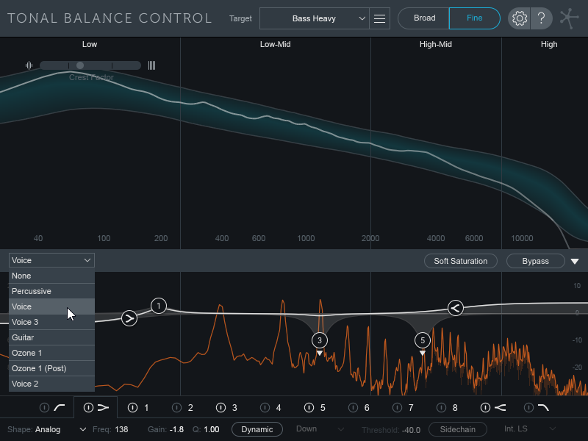This screenshot has width=588, height=441.
Task: Choose None from source list
Action: click(51, 276)
